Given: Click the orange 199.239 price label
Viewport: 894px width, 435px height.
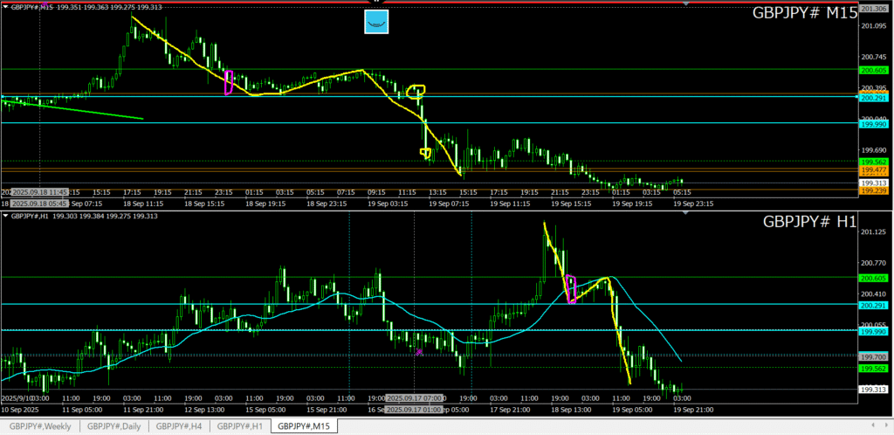Looking at the screenshot, I should [x=873, y=190].
